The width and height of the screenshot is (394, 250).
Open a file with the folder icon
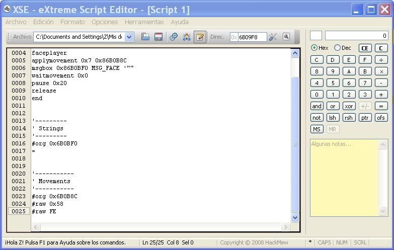click(145, 37)
